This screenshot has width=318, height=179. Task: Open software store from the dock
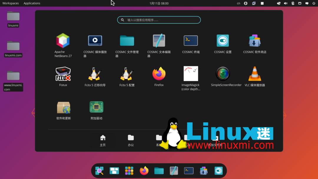pyautogui.click(x=204, y=171)
